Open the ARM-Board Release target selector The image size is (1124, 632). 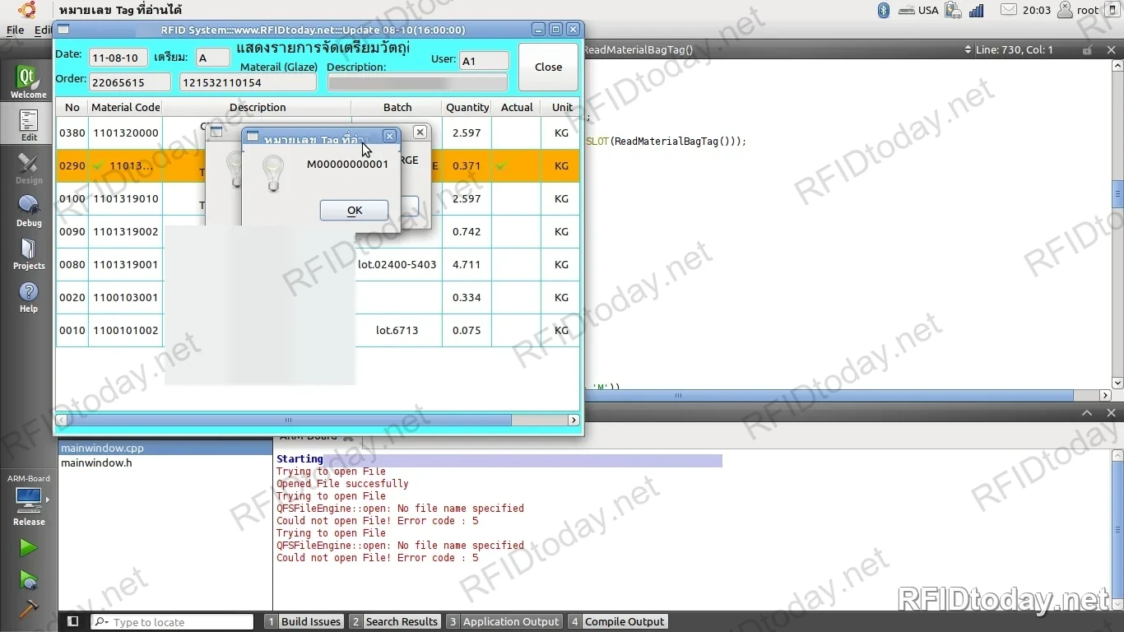[x=29, y=500]
